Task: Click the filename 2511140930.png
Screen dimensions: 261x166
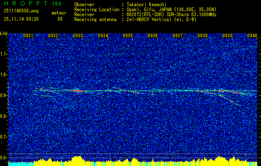Action: pyautogui.click(x=21, y=11)
